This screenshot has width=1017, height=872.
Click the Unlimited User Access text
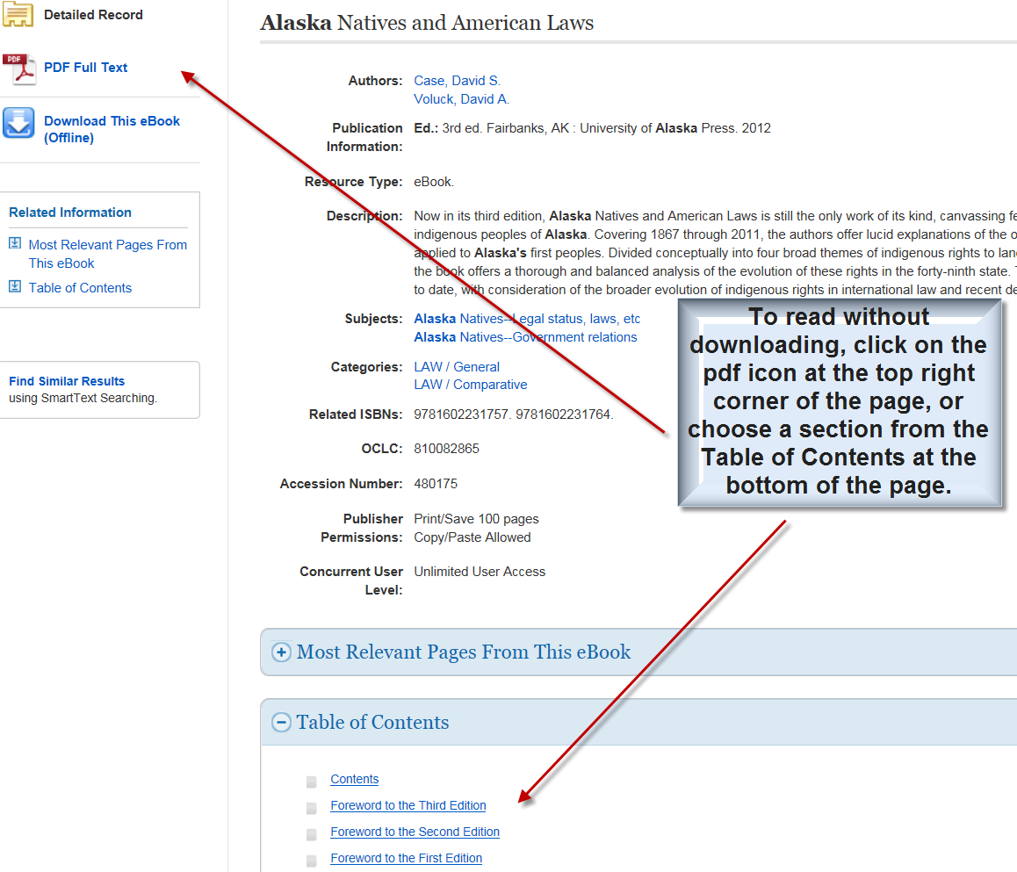pos(480,572)
